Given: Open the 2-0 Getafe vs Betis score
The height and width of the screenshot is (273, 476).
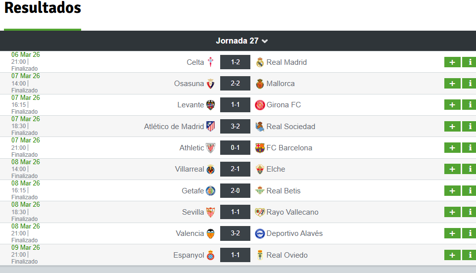Looking at the screenshot, I should point(235,190).
